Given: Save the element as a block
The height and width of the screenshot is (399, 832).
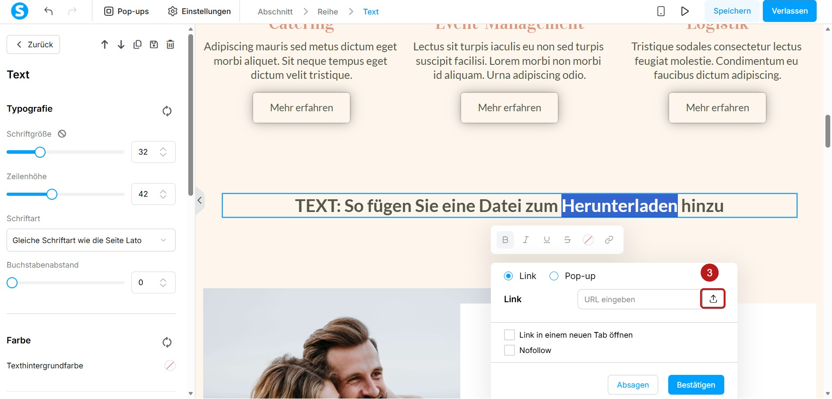Looking at the screenshot, I should 154,45.
